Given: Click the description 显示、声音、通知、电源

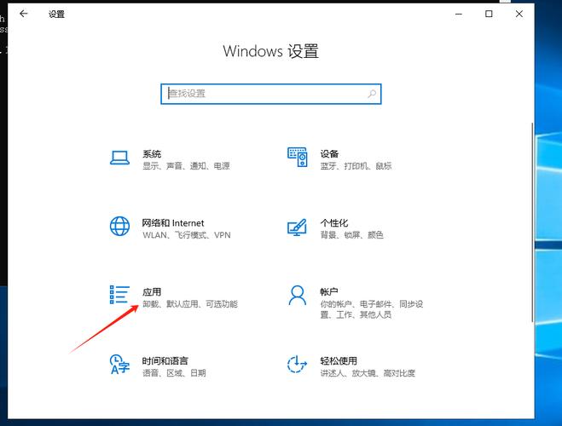Looking at the screenshot, I should 186,166.
